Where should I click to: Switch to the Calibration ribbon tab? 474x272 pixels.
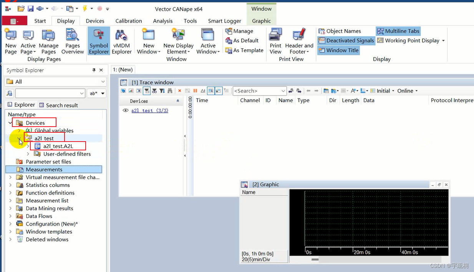click(129, 21)
